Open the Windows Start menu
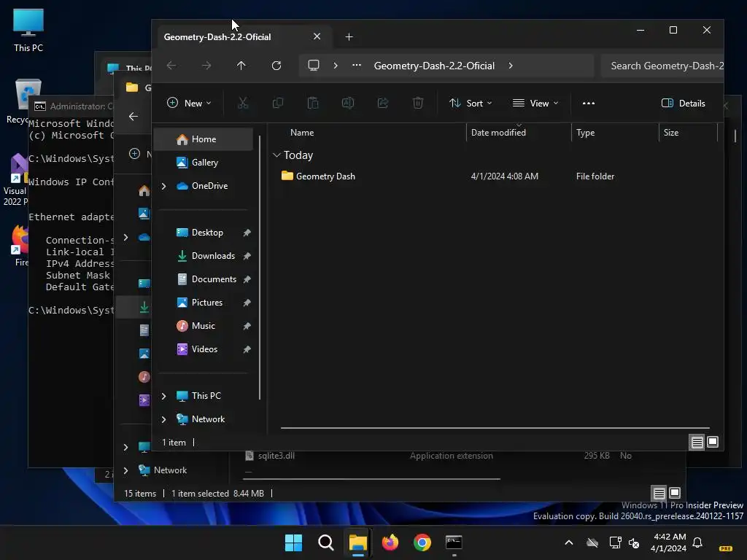The width and height of the screenshot is (747, 560). coord(293,542)
